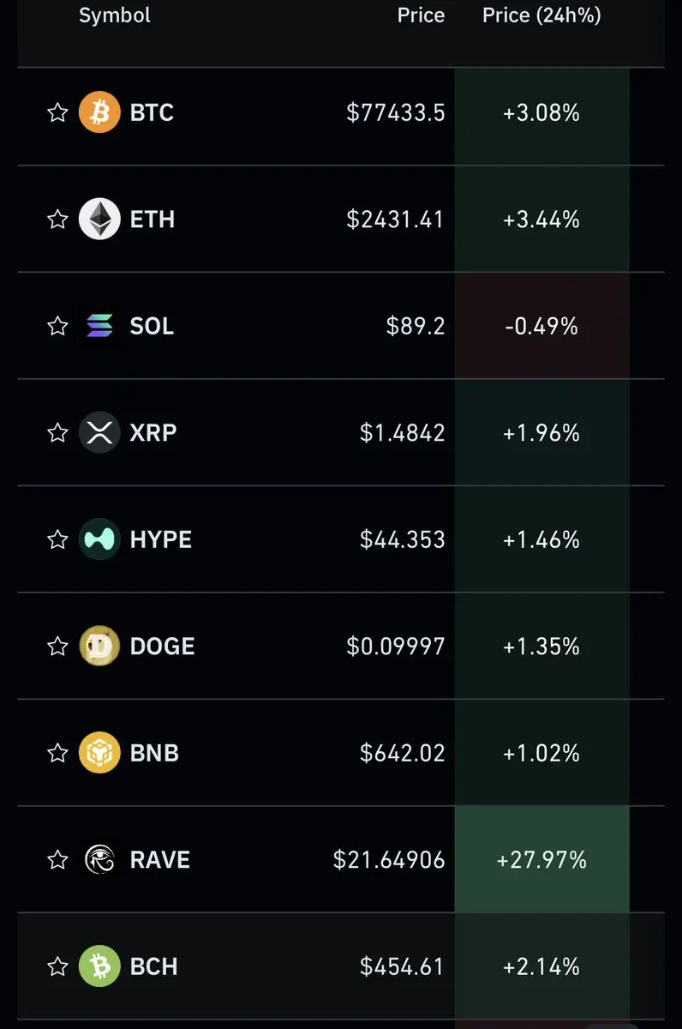Click the Bitcoin BTC coin icon

[x=99, y=112]
